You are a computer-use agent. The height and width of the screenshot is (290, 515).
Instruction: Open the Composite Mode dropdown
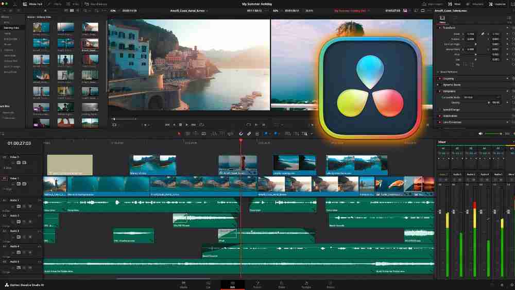482,97
